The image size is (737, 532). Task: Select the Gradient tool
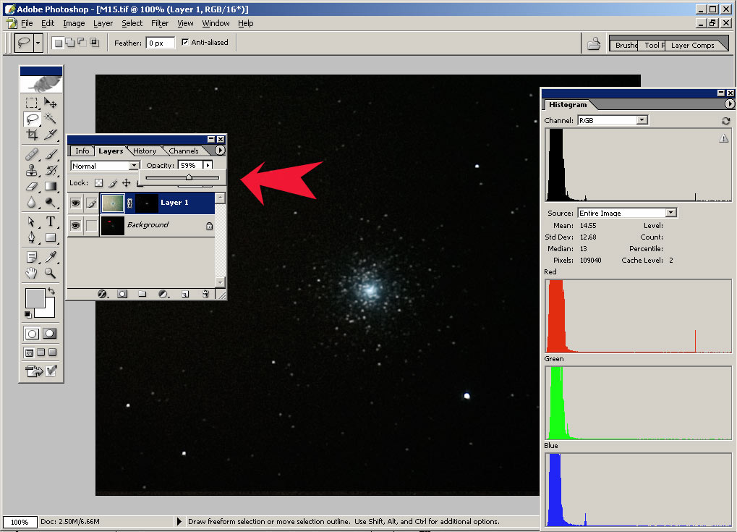[51, 187]
